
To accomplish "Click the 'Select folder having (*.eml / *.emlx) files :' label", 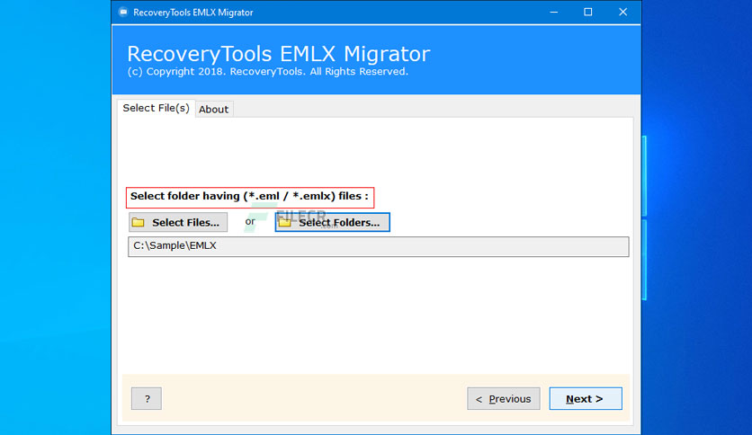I will (249, 197).
